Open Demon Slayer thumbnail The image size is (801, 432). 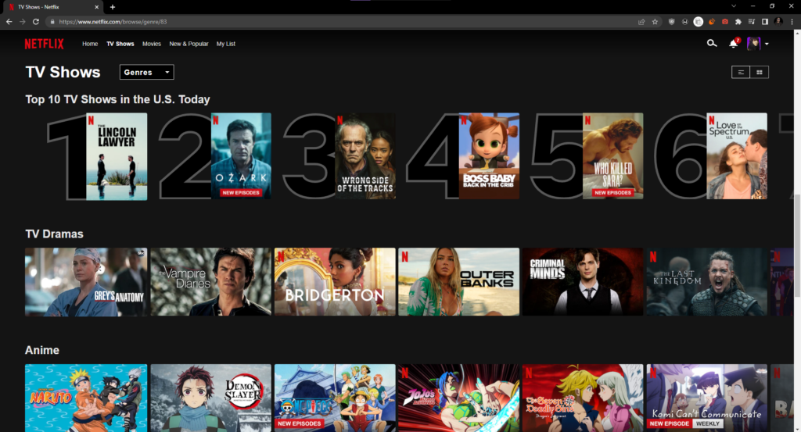pos(211,398)
